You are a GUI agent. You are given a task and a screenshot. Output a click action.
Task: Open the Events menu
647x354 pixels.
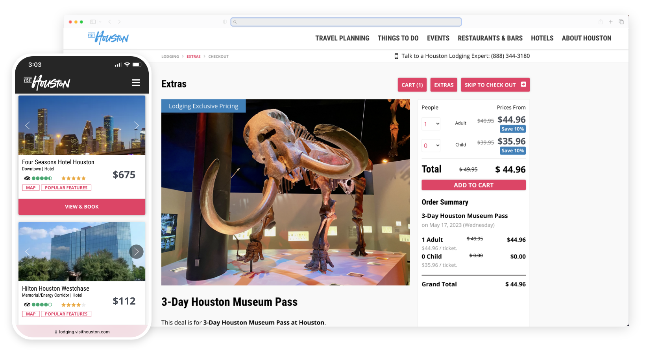(438, 38)
